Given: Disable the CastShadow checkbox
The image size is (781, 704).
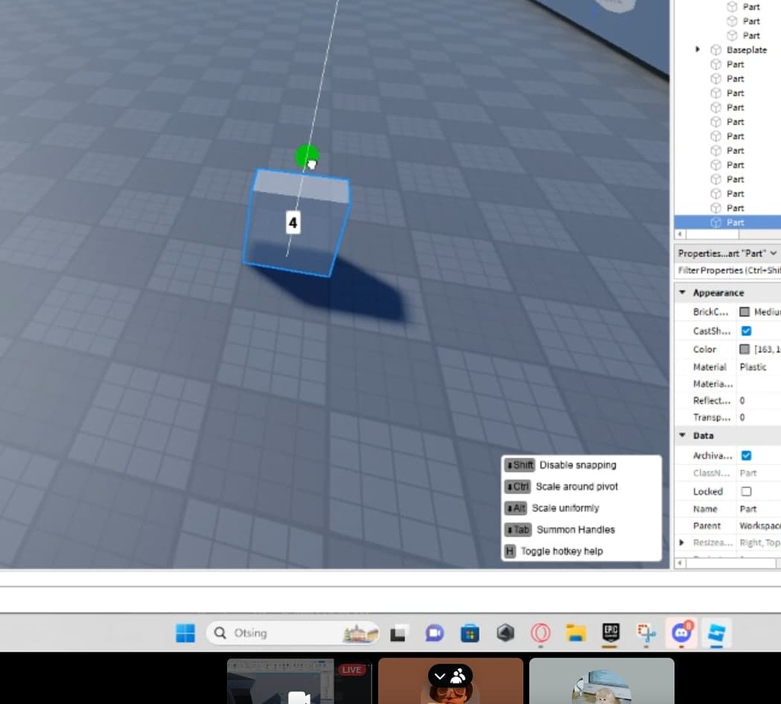Looking at the screenshot, I should pos(746,331).
